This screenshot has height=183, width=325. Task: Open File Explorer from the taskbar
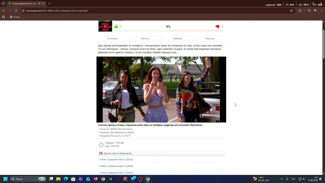[x=58, y=179]
